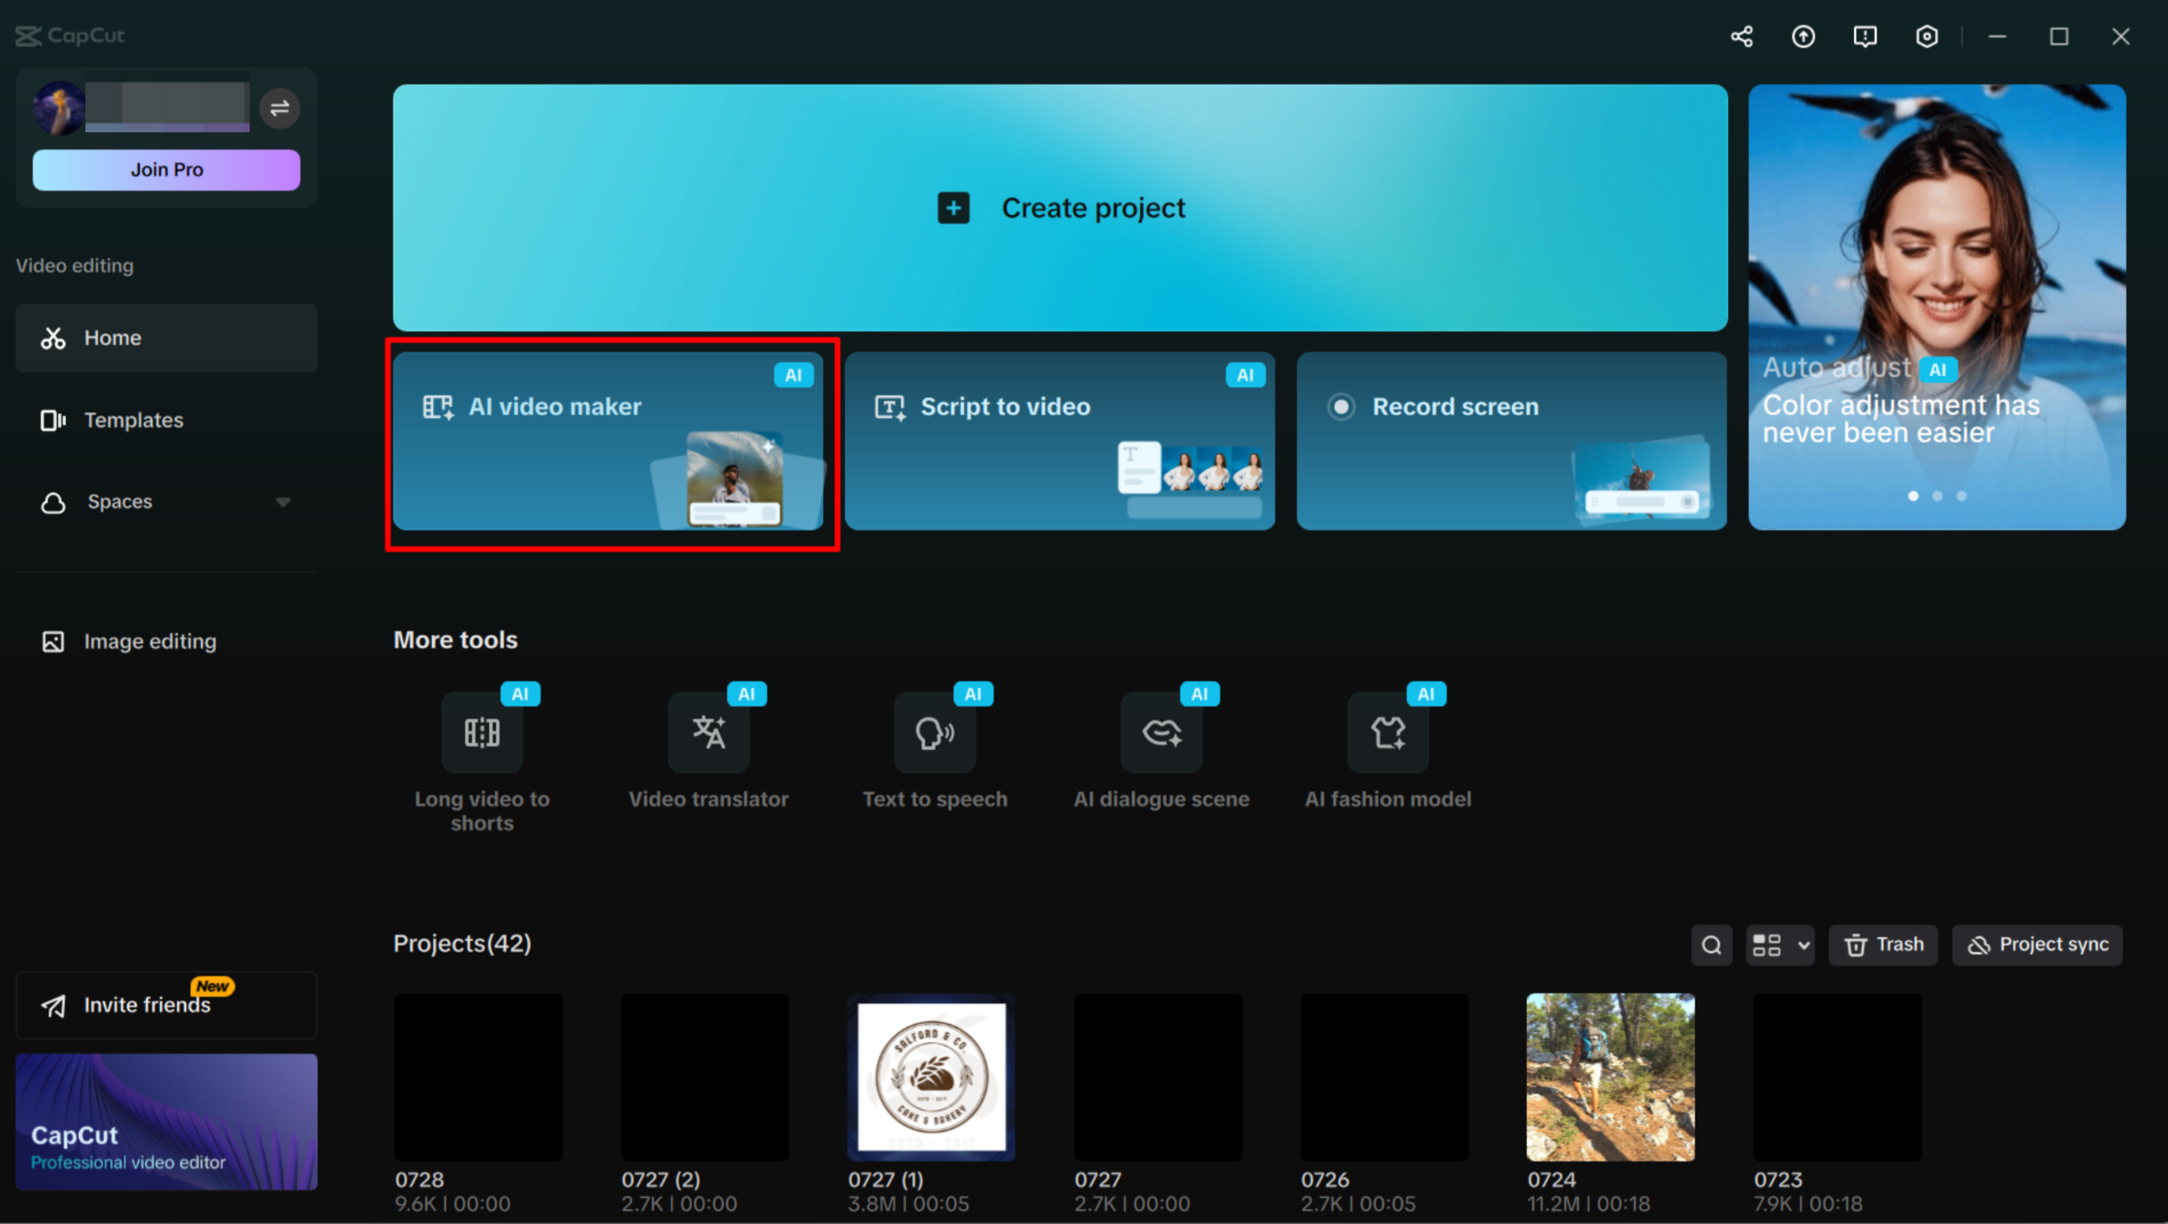Image resolution: width=2168 pixels, height=1224 pixels.
Task: Click the Join Pro button
Action: [166, 169]
